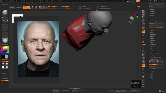The width and height of the screenshot is (166, 93).
Task: Click the BPR render icon
Action: coord(143,11)
